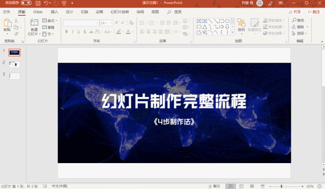Cut selection with the scissors icon
Image resolution: width=325 pixels, height=189 pixels.
coord(16,21)
